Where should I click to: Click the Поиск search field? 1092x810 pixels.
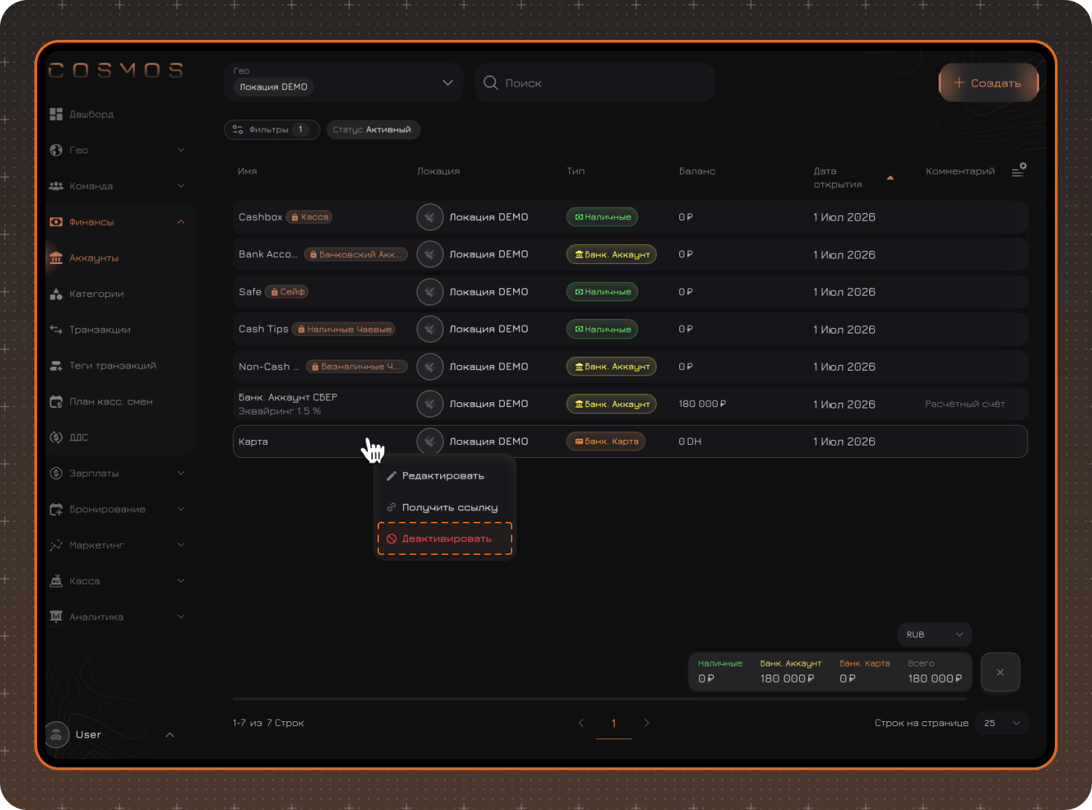pyautogui.click(x=595, y=83)
